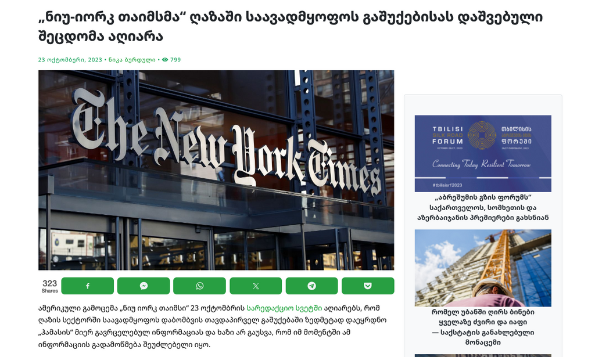Click the first article paragraph text
Screen dimensions: 595x357
[213, 326]
